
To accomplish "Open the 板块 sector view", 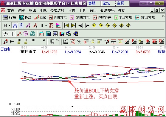I will (25, 18).
